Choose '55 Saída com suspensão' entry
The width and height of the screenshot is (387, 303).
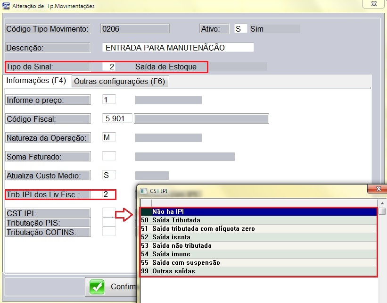pyautogui.click(x=259, y=263)
